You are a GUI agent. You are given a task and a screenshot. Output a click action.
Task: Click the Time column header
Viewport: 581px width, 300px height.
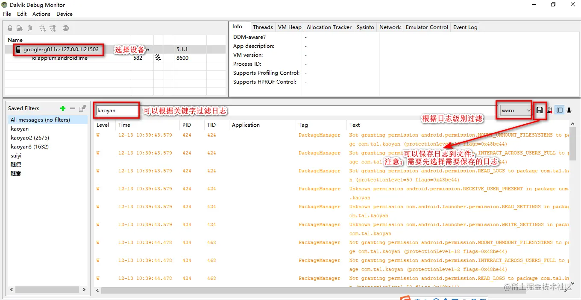[x=148, y=125]
